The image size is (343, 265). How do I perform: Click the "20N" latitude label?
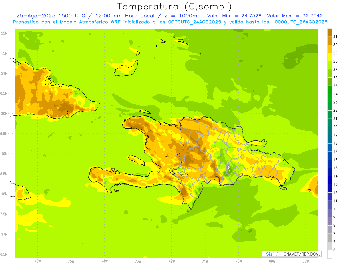point(5,113)
